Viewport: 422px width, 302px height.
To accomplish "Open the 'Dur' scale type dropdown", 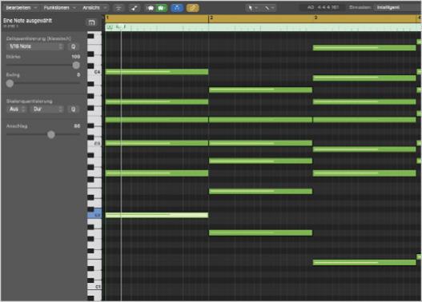I will pyautogui.click(x=47, y=109).
